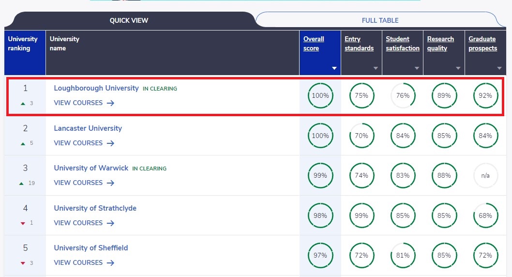The image size is (512, 277).
Task: Click Warwick's green up rank-change arrow
Action: click(x=22, y=184)
